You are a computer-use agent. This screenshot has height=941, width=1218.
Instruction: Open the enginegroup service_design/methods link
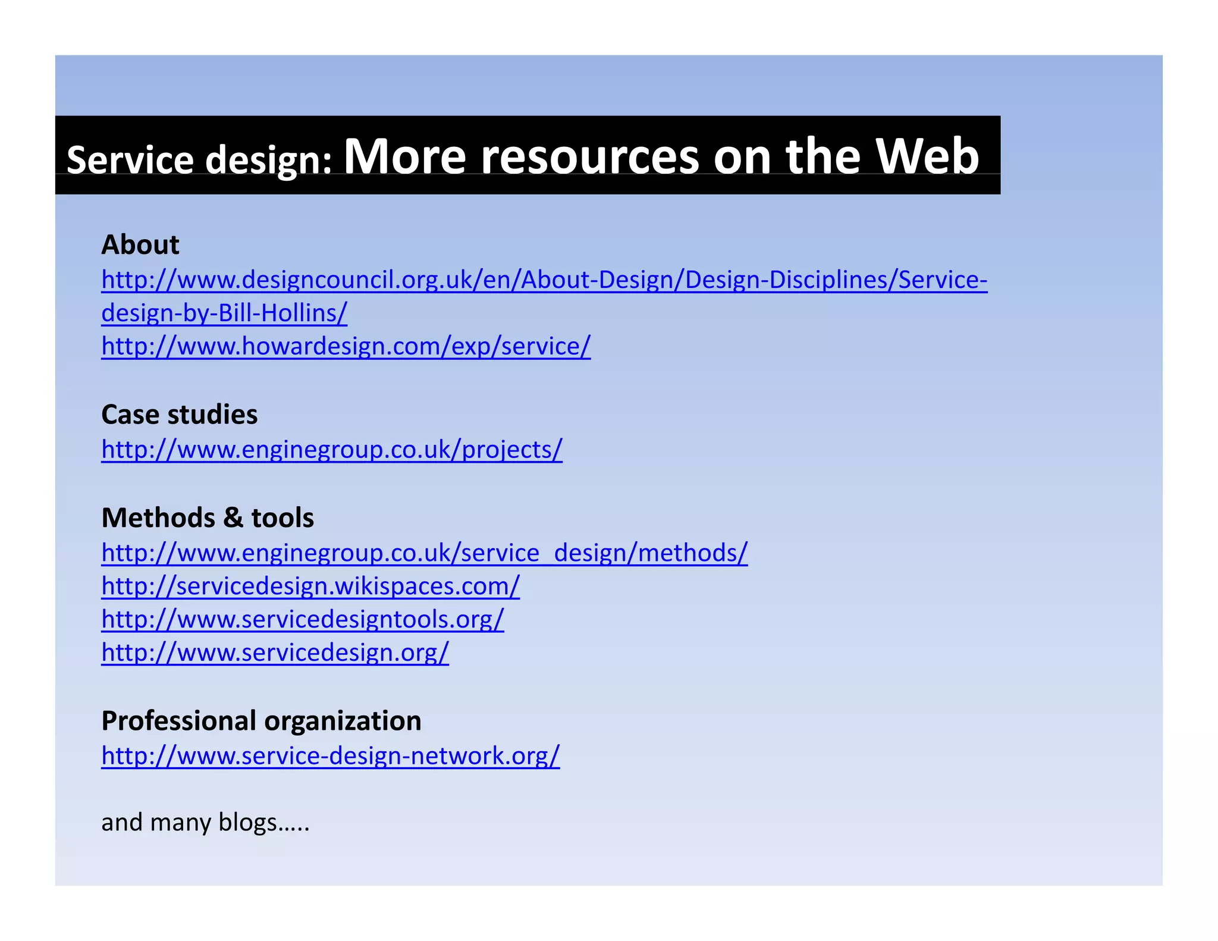tap(425, 553)
